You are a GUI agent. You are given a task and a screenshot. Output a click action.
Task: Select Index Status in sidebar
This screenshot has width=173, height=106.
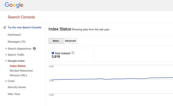point(18,66)
